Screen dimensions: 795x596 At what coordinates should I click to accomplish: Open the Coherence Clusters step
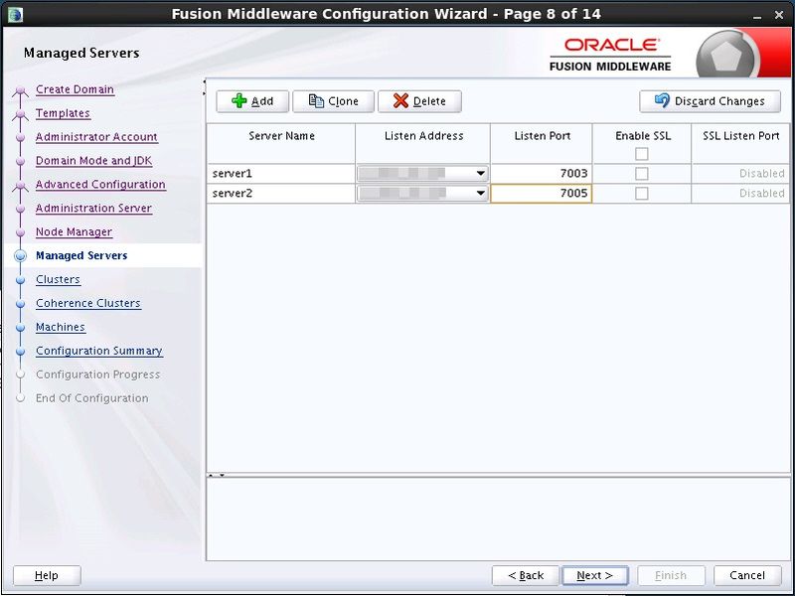tap(88, 303)
